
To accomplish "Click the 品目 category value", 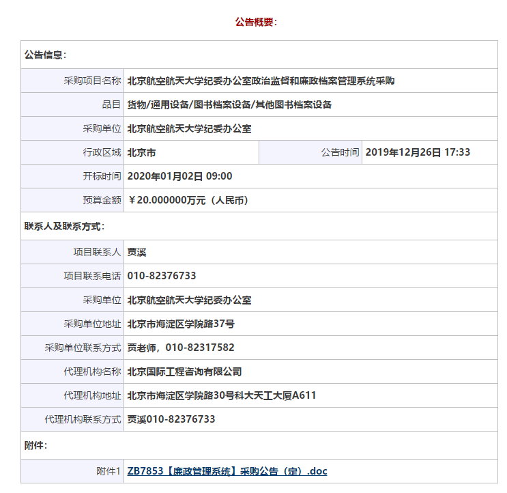I will click(x=229, y=104).
